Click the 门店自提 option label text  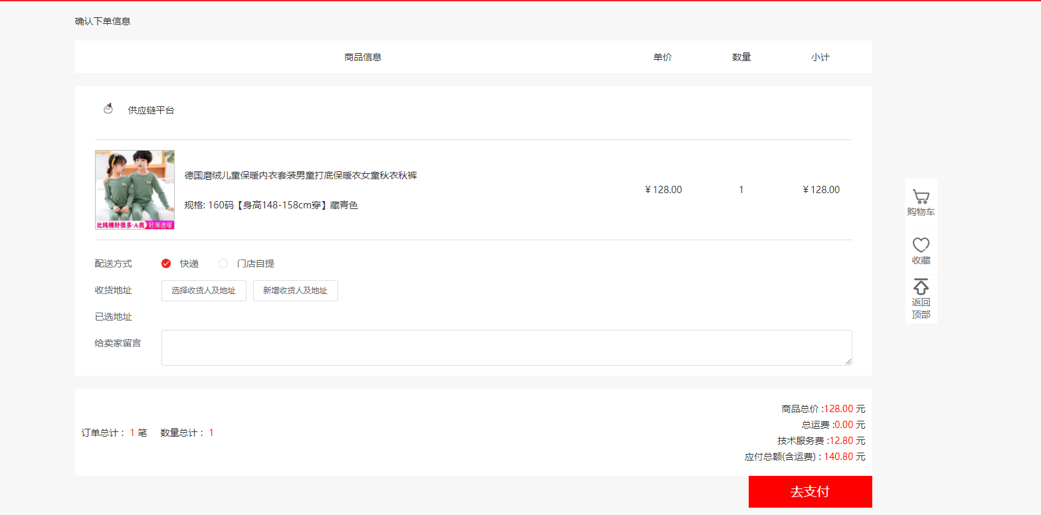pyautogui.click(x=256, y=263)
